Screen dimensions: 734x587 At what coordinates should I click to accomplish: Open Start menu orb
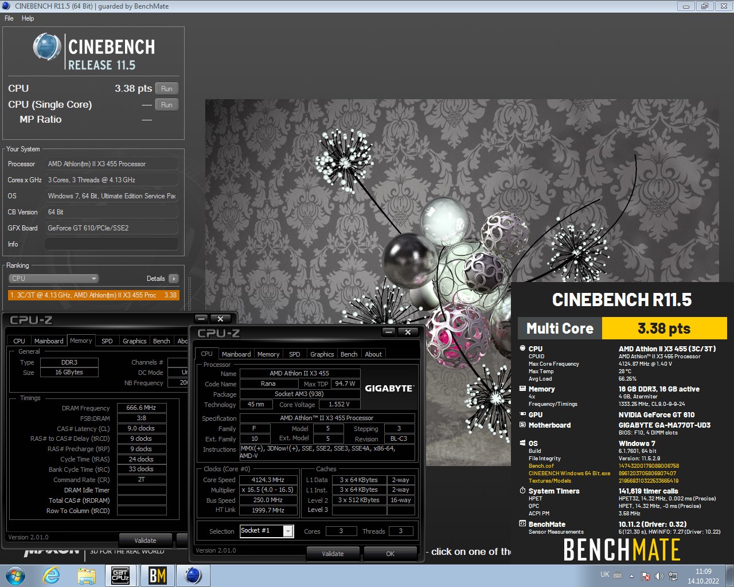click(15, 576)
